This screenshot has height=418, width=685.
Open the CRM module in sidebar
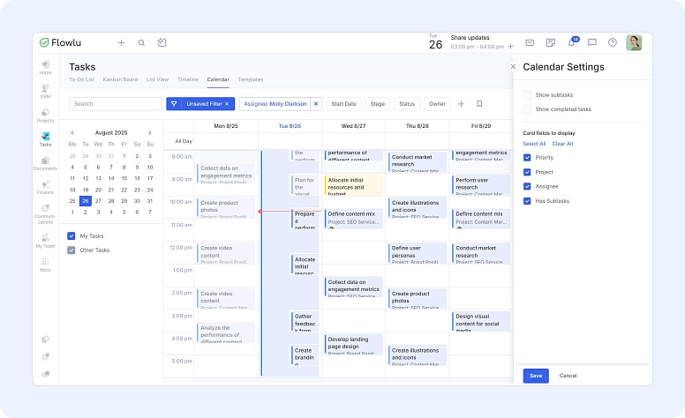(45, 89)
